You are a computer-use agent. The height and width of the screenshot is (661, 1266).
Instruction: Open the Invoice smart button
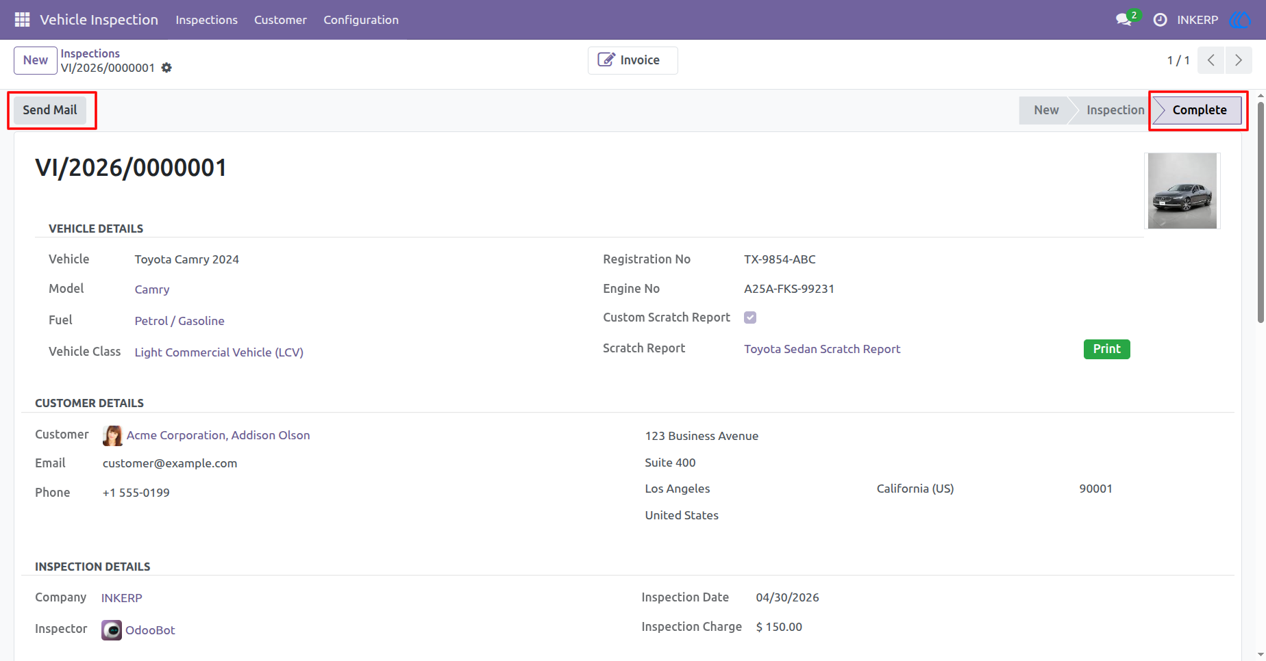(632, 60)
